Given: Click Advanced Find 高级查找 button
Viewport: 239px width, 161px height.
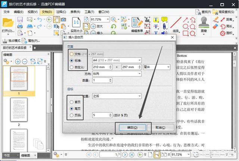Looking at the screenshot, I should pyautogui.click(x=223, y=12).
